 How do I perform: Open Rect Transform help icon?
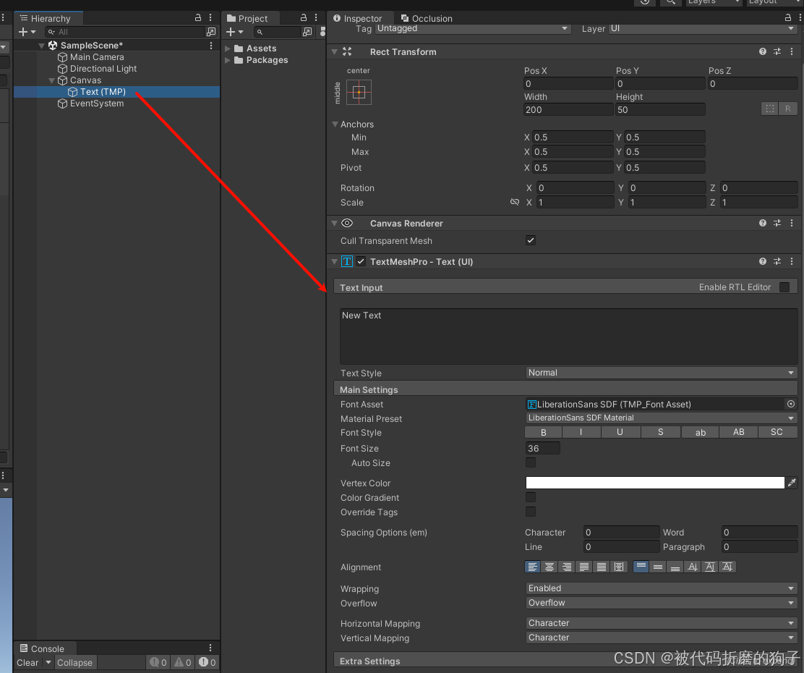coord(763,51)
